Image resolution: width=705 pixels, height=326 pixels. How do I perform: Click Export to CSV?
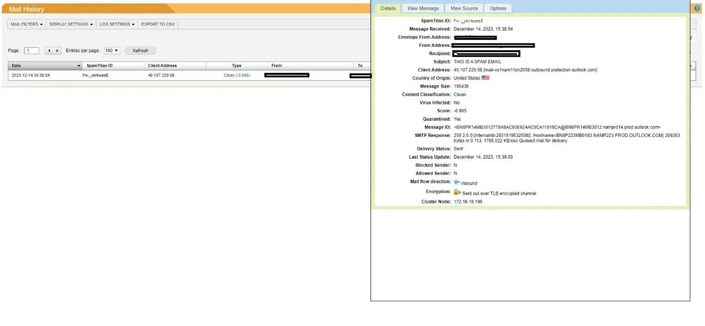158,24
